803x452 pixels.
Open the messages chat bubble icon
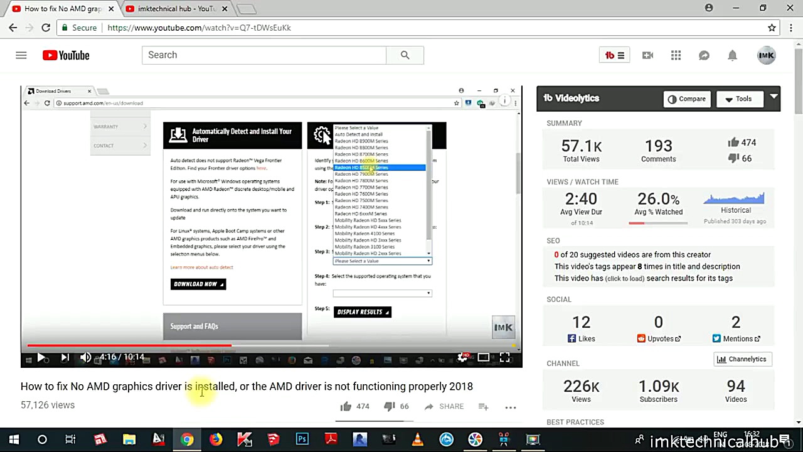click(x=704, y=55)
